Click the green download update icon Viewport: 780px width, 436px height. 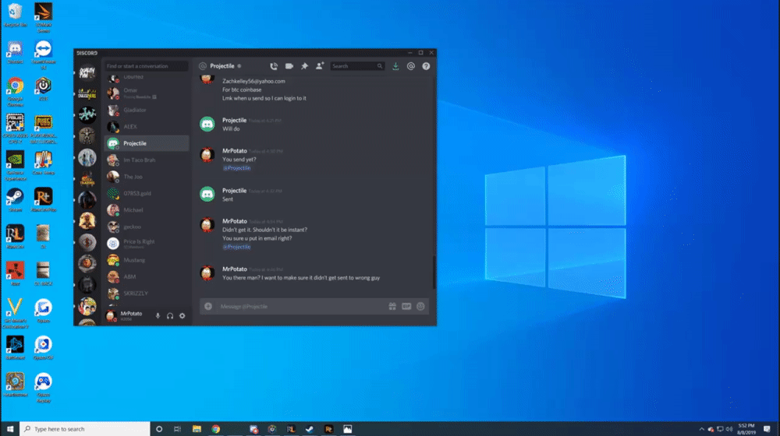395,66
